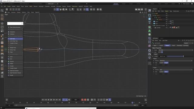Screen dimensions: 194x109
Task: Select the Z axis button in Object Properties
Action: click(162, 52)
